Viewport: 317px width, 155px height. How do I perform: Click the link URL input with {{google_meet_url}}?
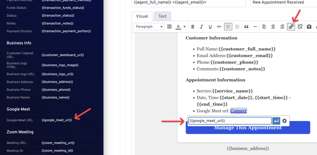coord(230,121)
